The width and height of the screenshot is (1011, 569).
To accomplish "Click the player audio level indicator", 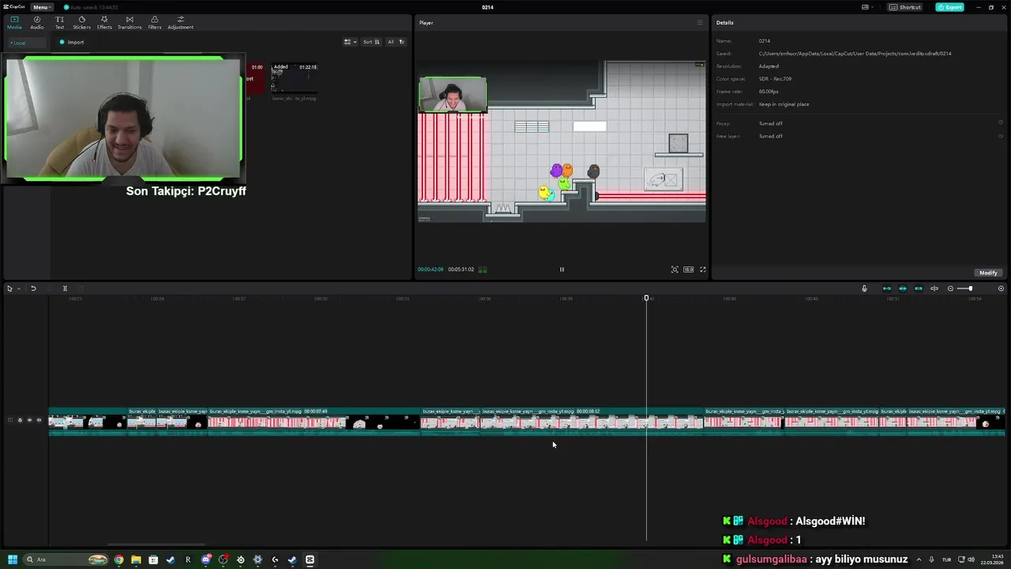I will pos(483,269).
